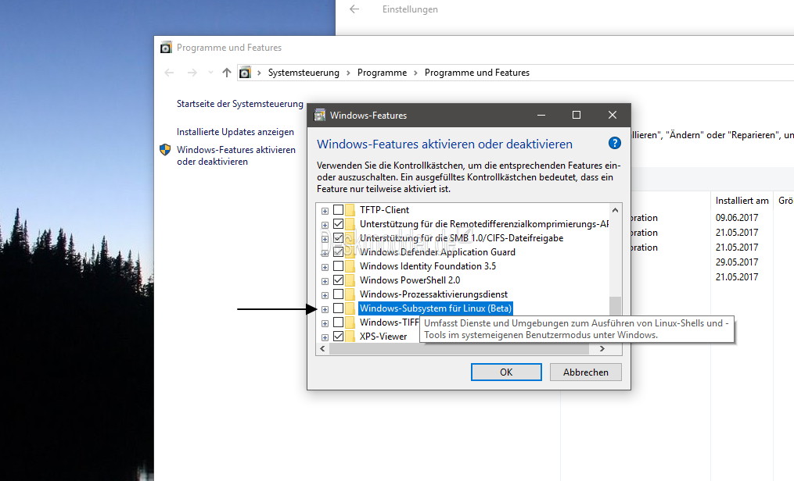Image resolution: width=794 pixels, height=481 pixels.
Task: Select Windows-Subsystem für Linux (Beta) row
Action: [x=436, y=308]
